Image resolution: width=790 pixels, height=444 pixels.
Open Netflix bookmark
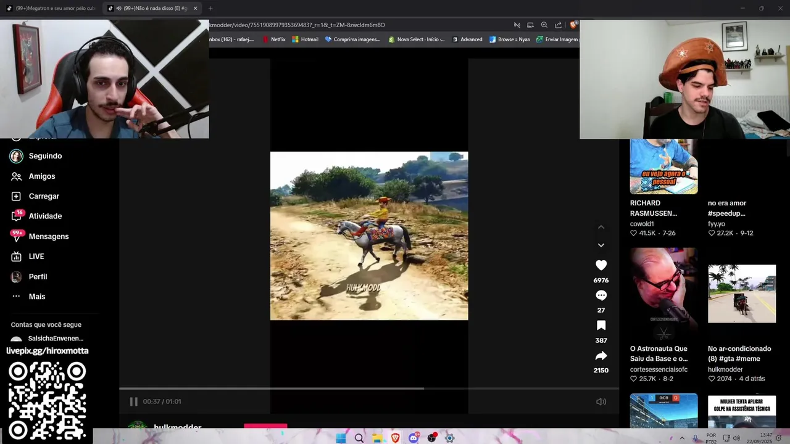coord(274,39)
